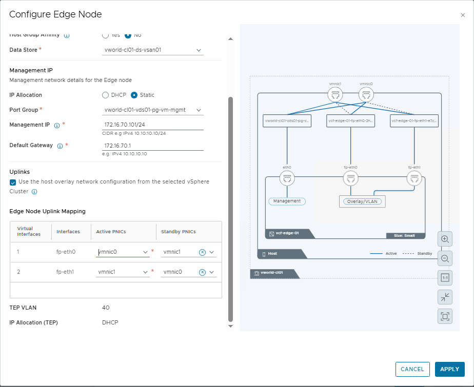Click info icon next to Management IP
The width and height of the screenshot is (474, 387).
57,125
